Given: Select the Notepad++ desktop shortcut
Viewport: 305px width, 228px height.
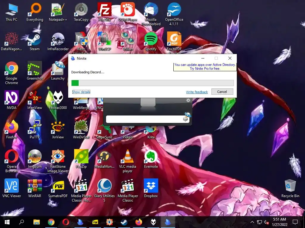Looking at the screenshot, I should pos(58,12).
